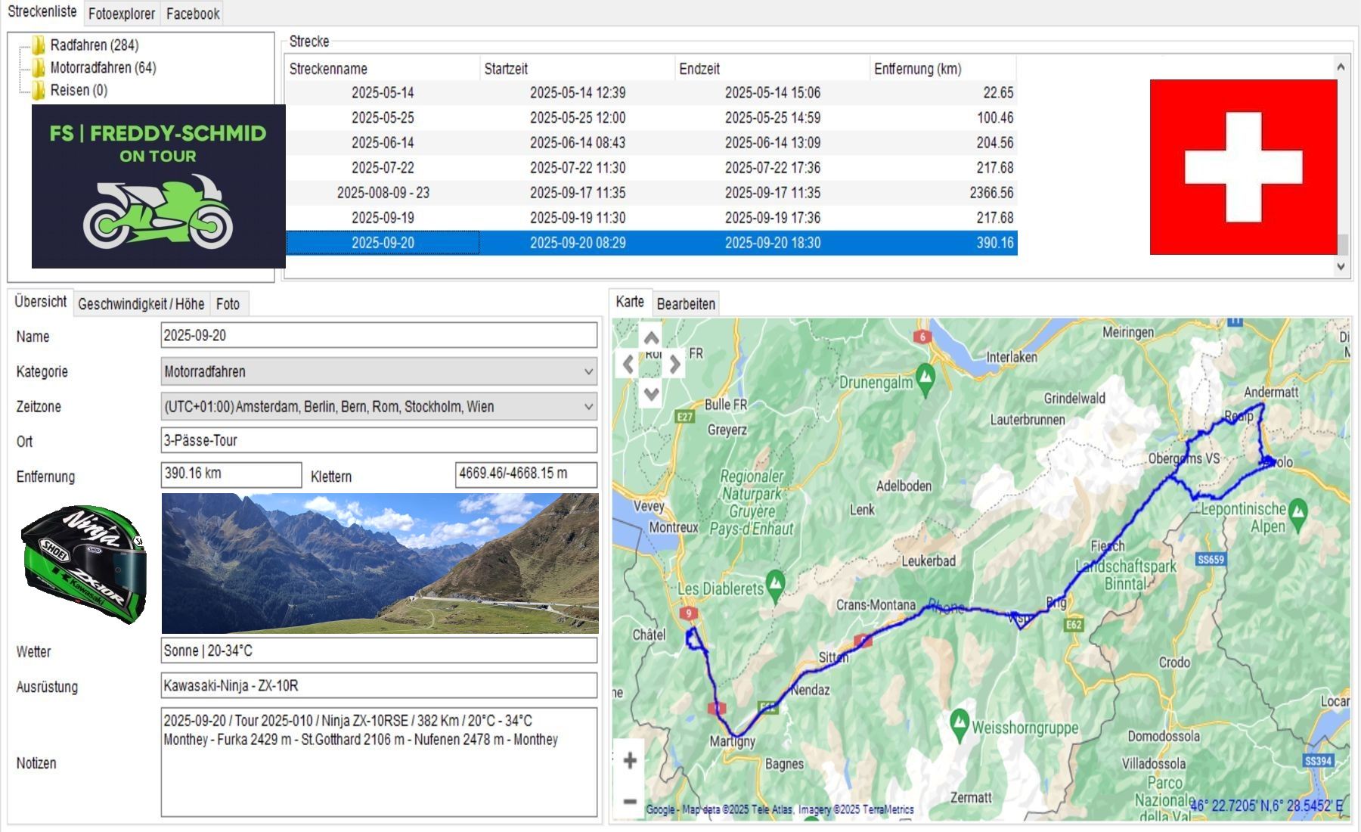The image size is (1361, 832).
Task: Click the mountain pass photo thumbnail
Action: pos(380,563)
